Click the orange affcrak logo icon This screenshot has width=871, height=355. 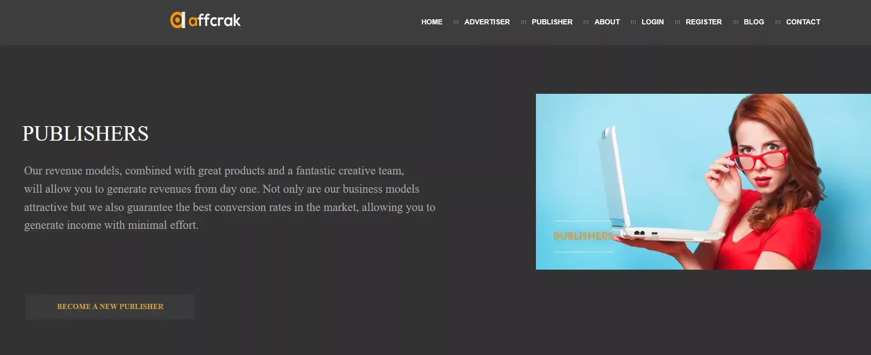[177, 20]
